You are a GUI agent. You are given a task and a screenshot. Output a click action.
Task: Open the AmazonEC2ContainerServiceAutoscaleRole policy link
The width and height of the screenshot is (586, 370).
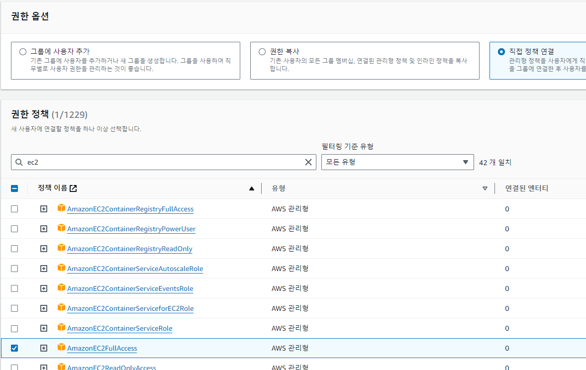tap(135, 269)
